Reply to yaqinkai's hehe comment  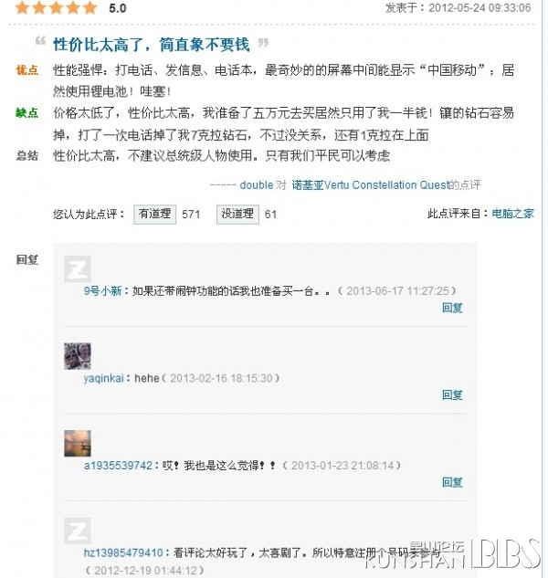click(452, 394)
